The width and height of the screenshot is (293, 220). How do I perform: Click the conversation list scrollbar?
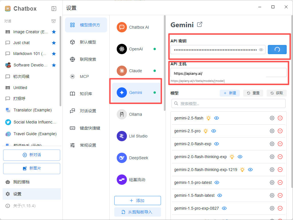[x=60, y=61]
